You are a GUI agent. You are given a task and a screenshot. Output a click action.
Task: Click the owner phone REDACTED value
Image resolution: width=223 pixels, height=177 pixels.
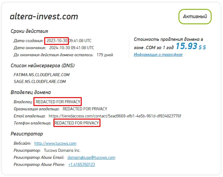(x=77, y=123)
